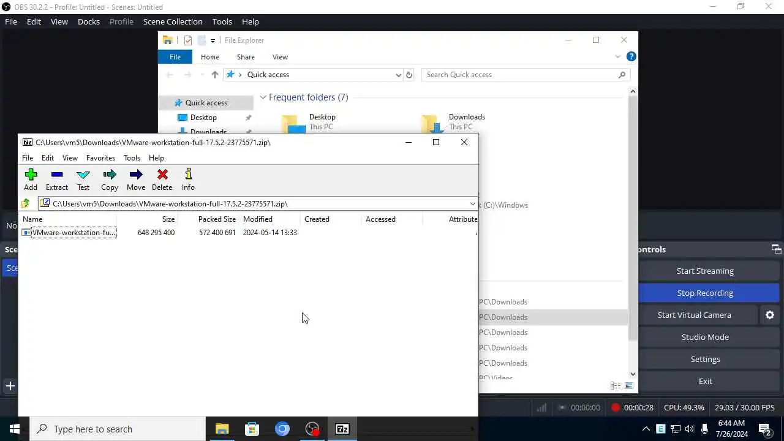This screenshot has width=784, height=441.
Task: Open OBS Settings button
Action: coord(705,359)
